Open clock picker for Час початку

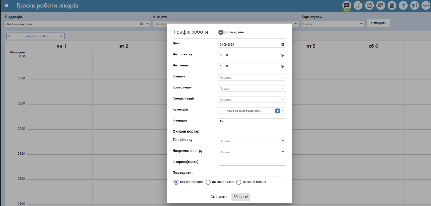pos(282,55)
